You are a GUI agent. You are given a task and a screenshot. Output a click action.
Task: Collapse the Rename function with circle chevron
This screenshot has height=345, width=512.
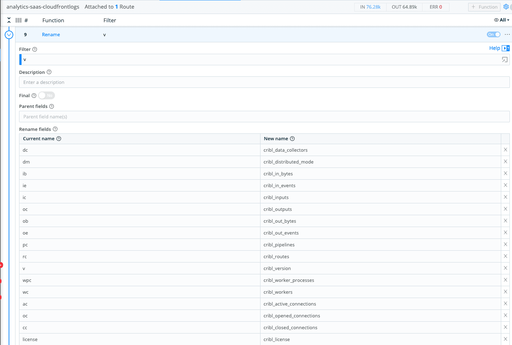9,35
